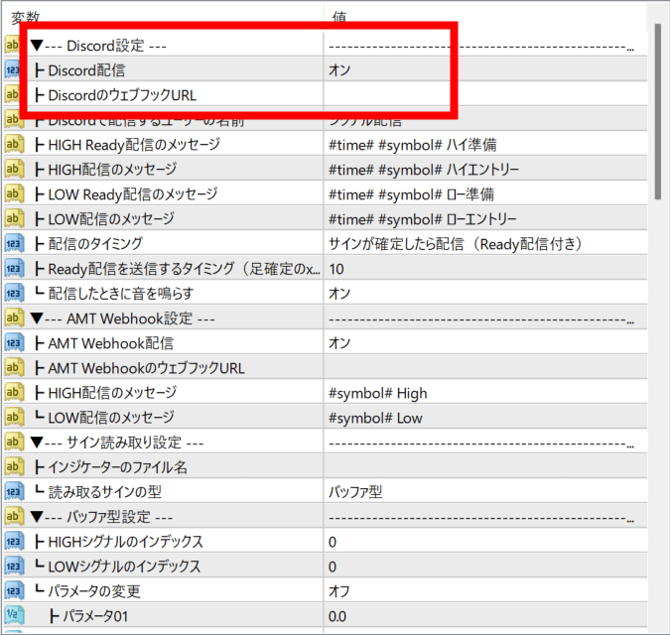Select the AMT LOW配信のメッセージ row label

click(x=111, y=417)
